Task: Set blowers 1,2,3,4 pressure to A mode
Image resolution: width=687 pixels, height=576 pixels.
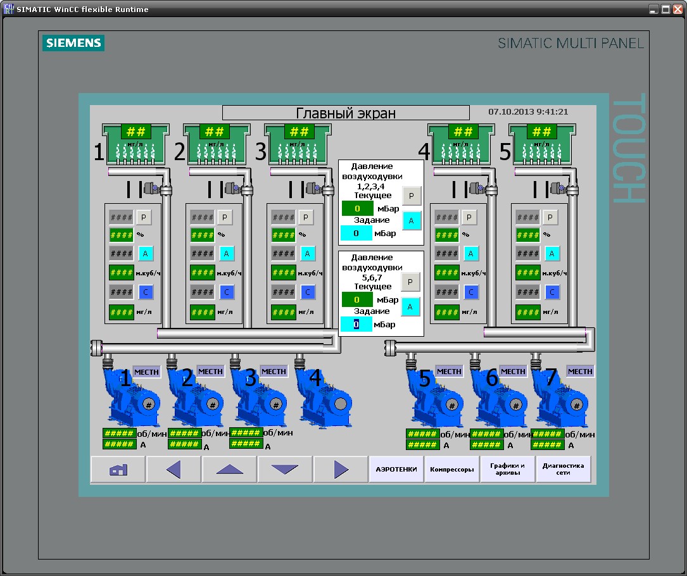Action: 412,221
